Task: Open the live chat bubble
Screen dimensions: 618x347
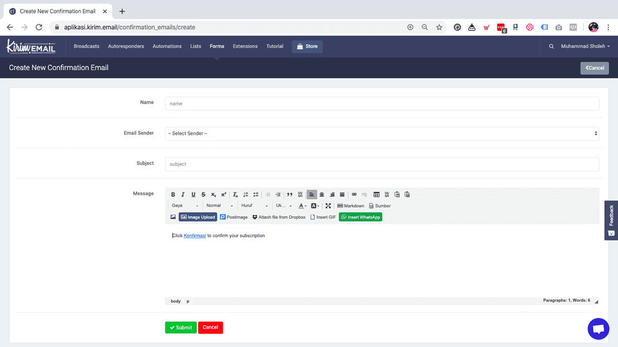Action: click(x=598, y=328)
